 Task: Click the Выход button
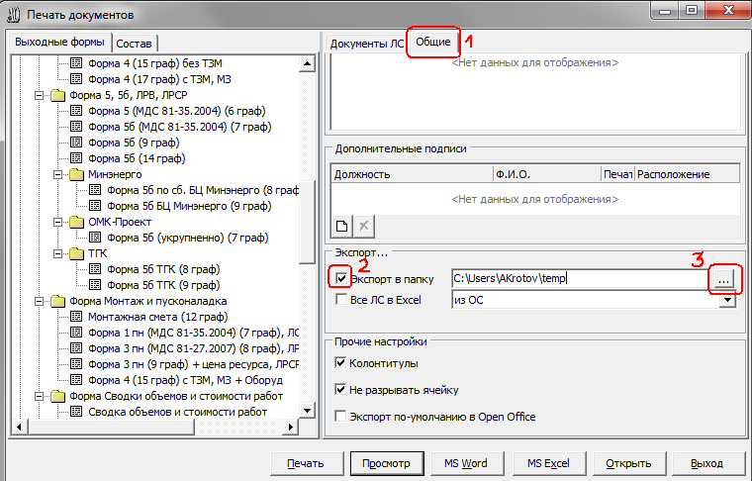(707, 463)
